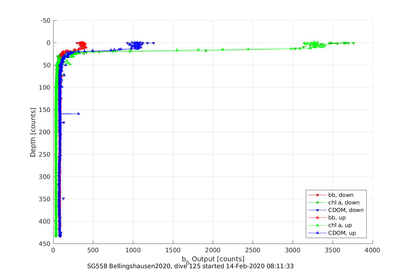Screen dimensions: 412x274
Task: Select the 'chl a, down' legend label
Action: pos(344,203)
